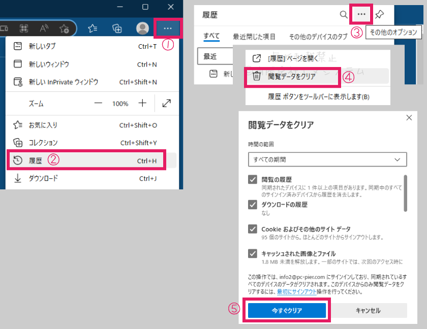This screenshot has width=427, height=329.
Task: Click the Read aloud icon
Action: (x=44, y=28)
